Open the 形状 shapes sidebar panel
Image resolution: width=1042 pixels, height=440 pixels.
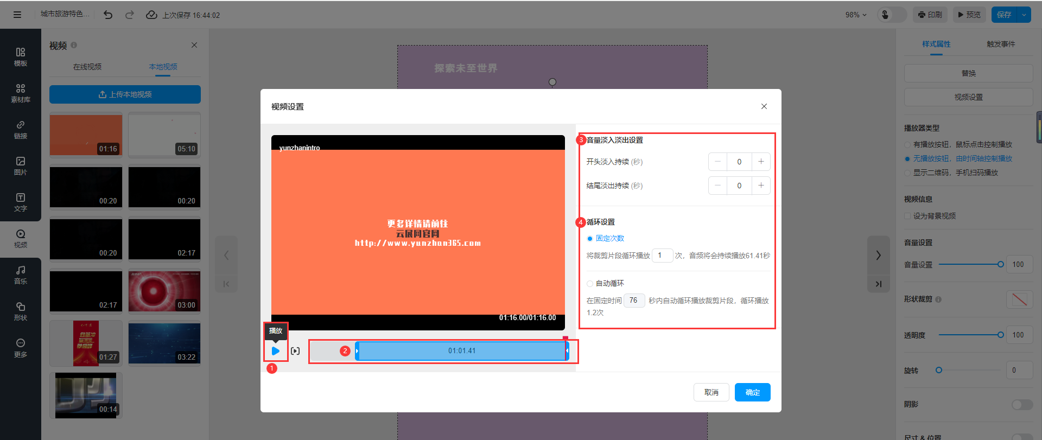point(21,311)
